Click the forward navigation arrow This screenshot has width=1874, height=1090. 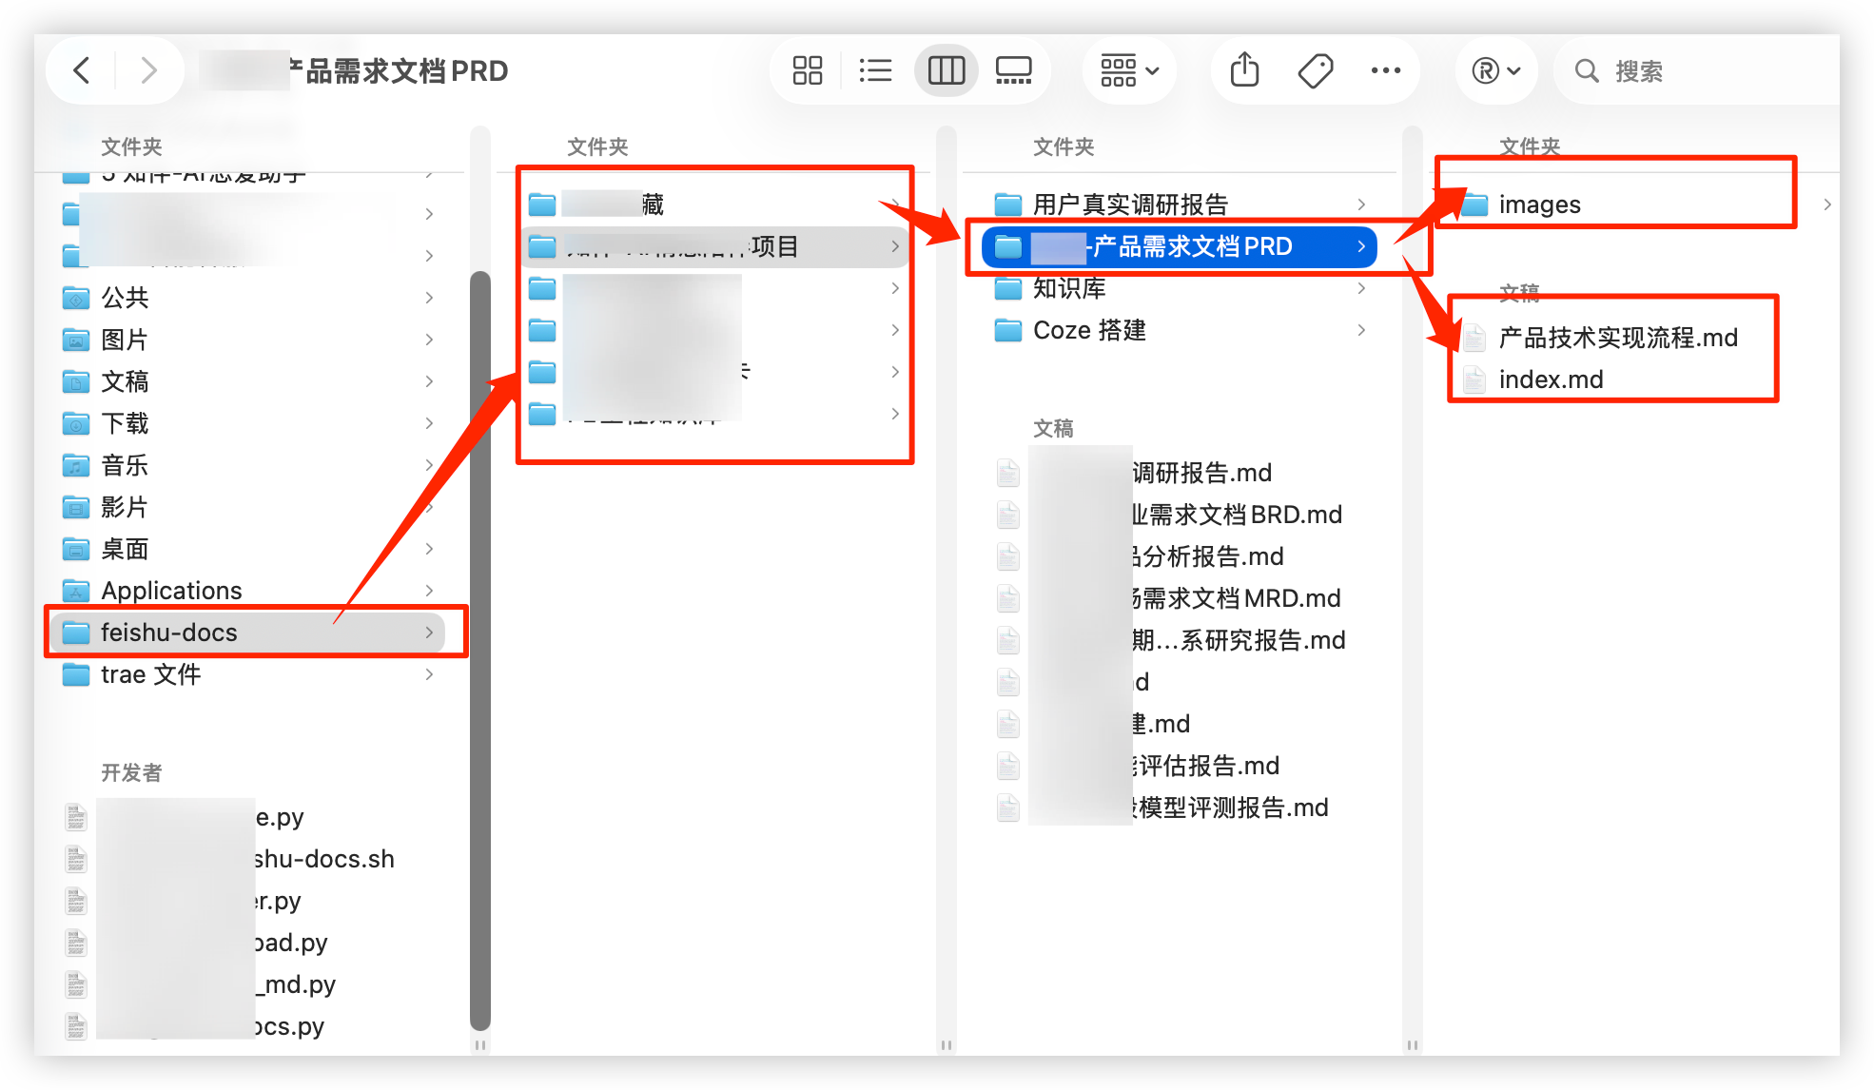tap(148, 70)
